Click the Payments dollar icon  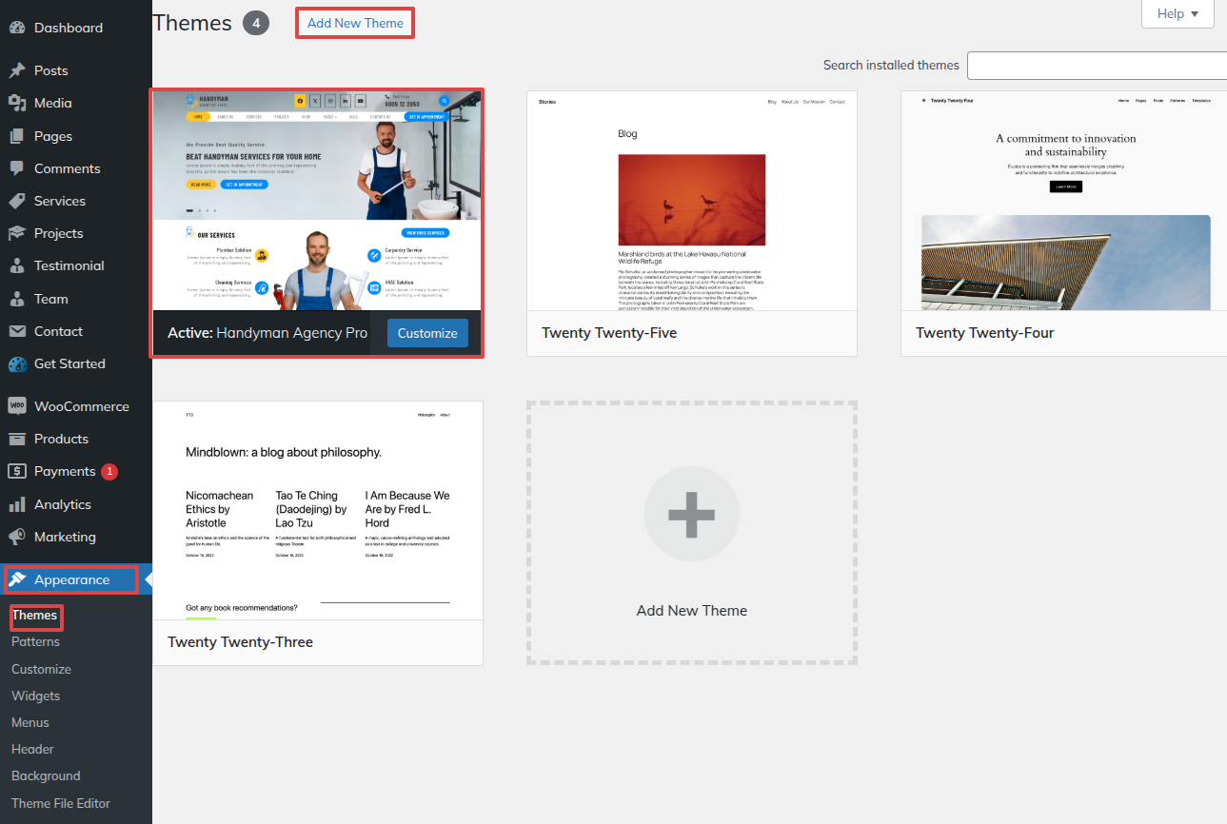tap(16, 471)
